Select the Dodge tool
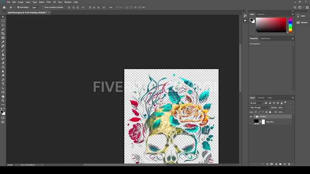Image resolution: width=310 pixels, height=174 pixels. (x=3, y=75)
